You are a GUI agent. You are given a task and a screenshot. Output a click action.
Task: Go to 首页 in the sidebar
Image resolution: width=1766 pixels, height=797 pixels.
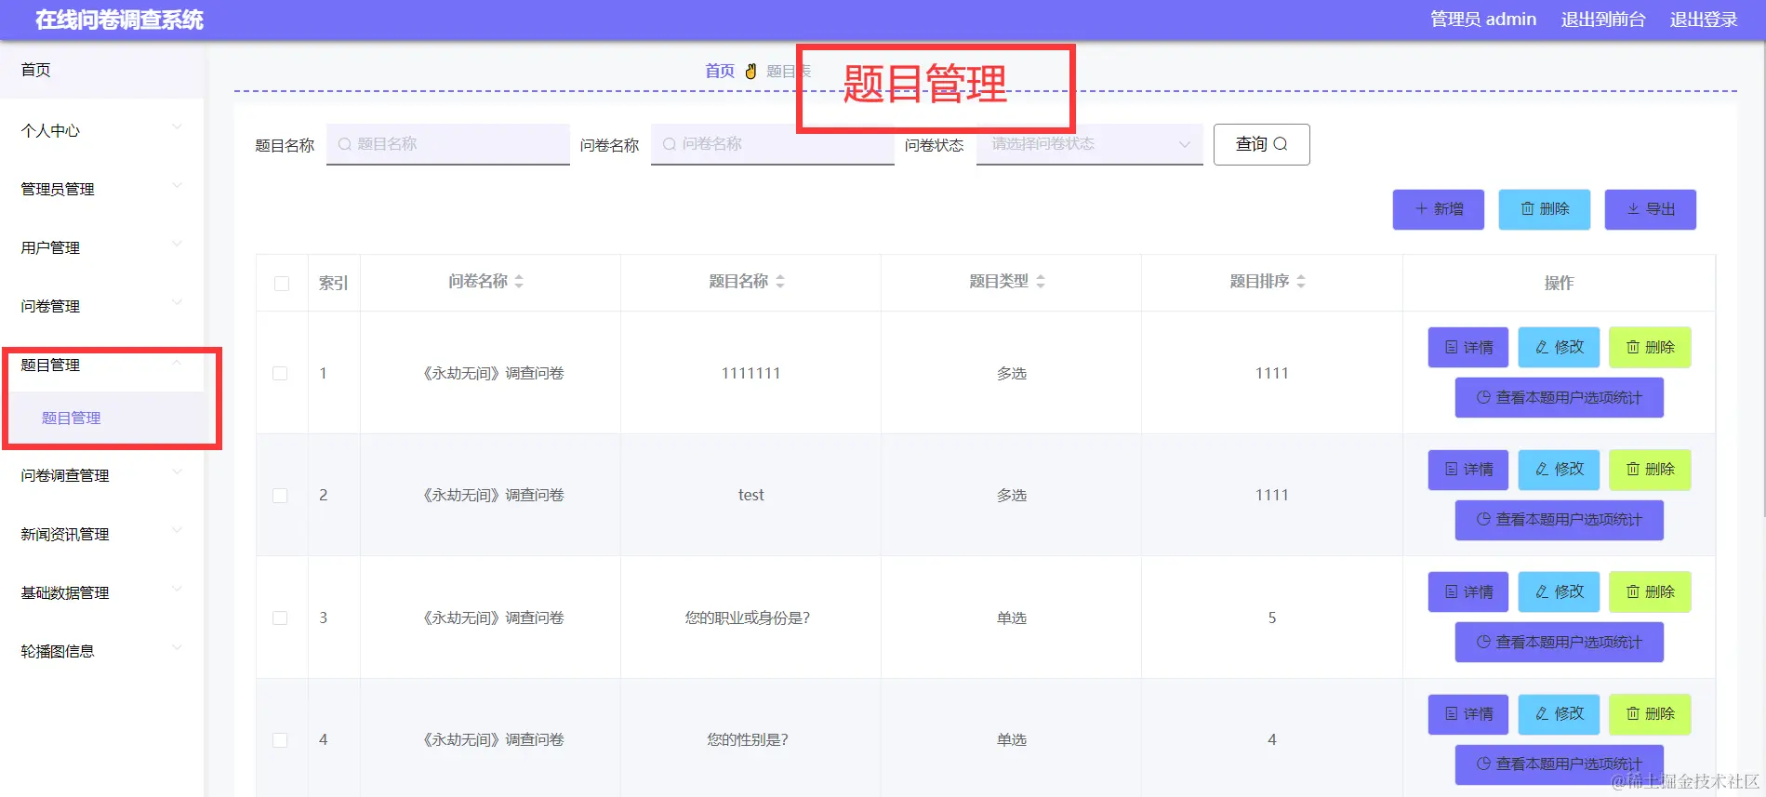pyautogui.click(x=102, y=70)
